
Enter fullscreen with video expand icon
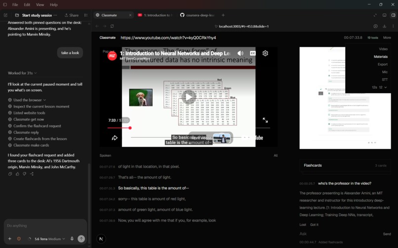click(x=265, y=120)
